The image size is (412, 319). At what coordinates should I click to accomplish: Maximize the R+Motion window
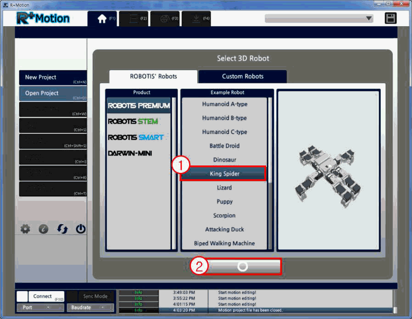click(388, 4)
